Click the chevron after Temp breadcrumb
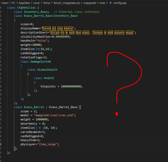The image size is (168, 162). (x=52, y=3)
